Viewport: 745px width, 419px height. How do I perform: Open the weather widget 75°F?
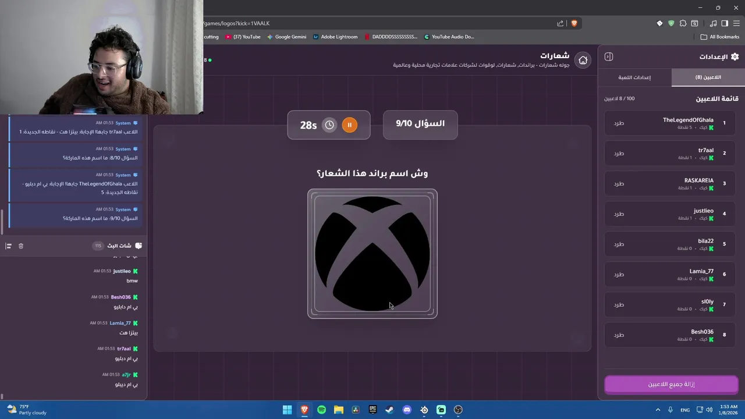tap(26, 410)
